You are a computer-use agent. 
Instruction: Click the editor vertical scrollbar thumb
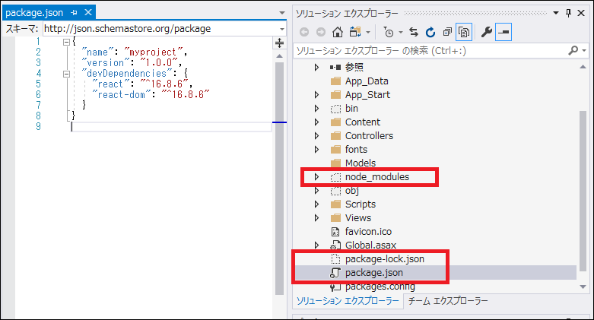(280, 178)
